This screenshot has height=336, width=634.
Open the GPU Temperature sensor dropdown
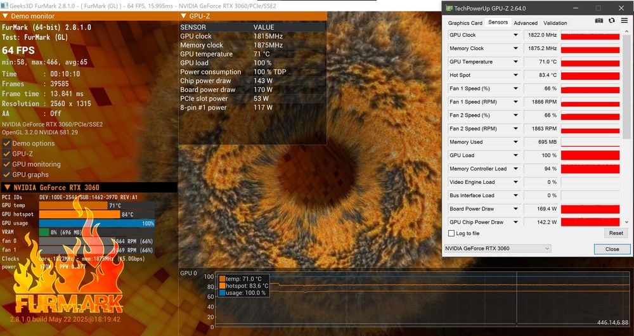pos(515,62)
